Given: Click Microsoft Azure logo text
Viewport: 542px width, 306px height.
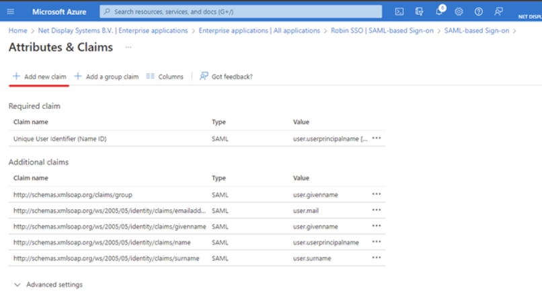Looking at the screenshot, I should [x=59, y=11].
